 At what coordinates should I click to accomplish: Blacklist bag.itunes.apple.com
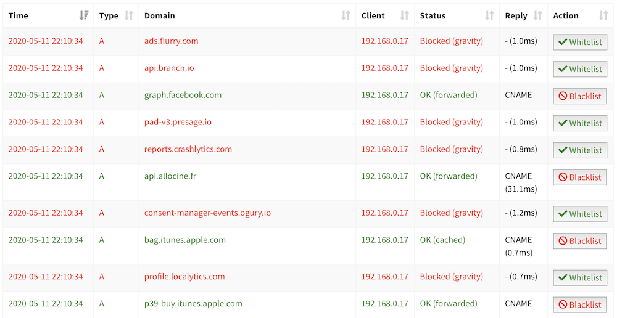point(580,241)
